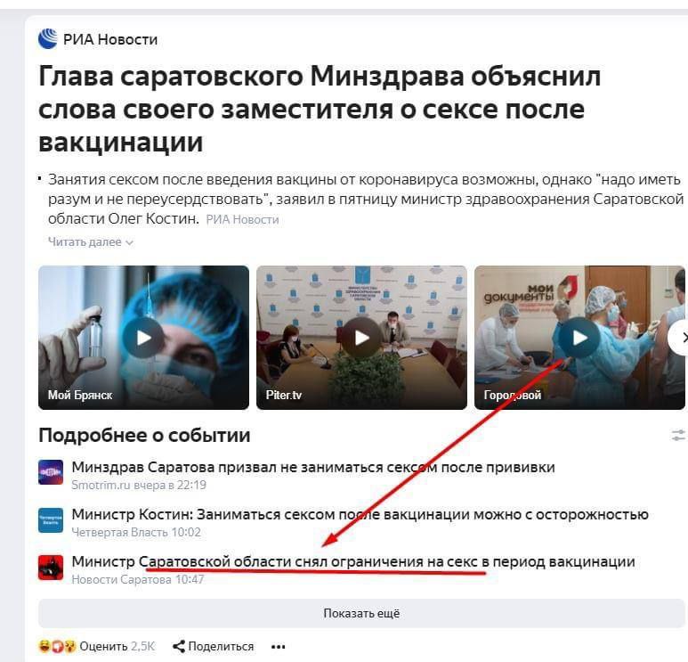The width and height of the screenshot is (688, 662).
Task: Play the Piter.tv video
Action: [361, 338]
